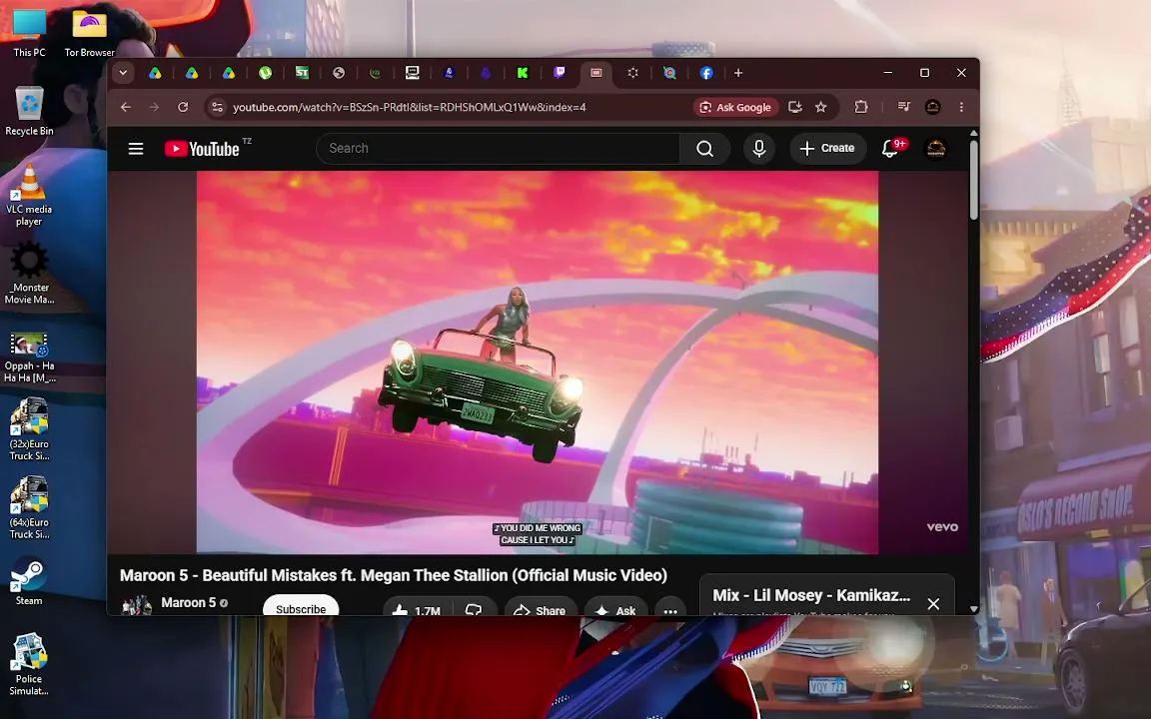
Task: Focus the YouTube Search box
Action: (x=498, y=148)
